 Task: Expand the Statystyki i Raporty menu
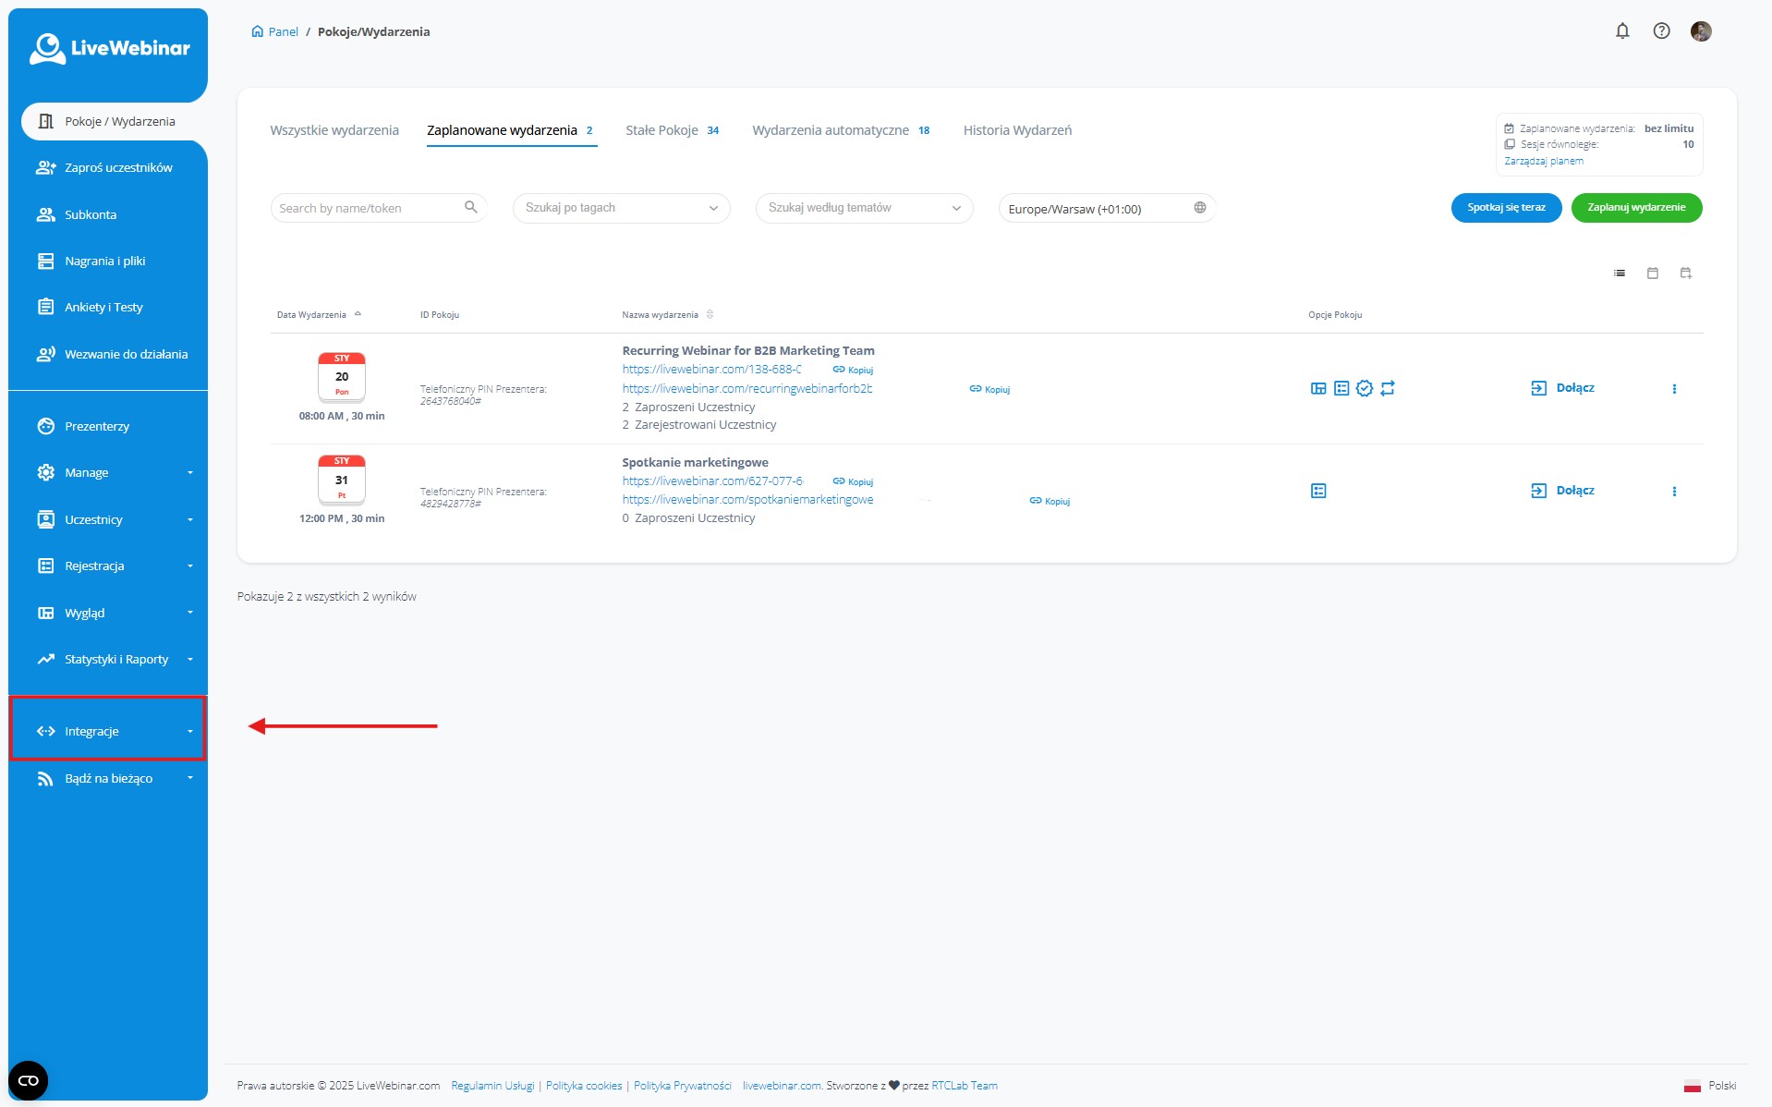(x=116, y=659)
